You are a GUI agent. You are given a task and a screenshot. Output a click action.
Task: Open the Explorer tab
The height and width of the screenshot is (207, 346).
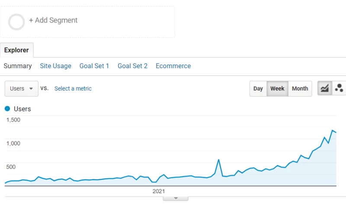tap(16, 50)
